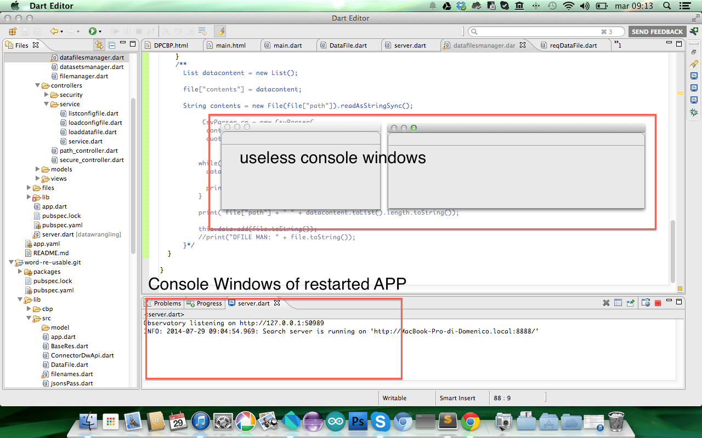Collapse the word-re-usable.git project
This screenshot has height=438, width=702.
coord(12,262)
